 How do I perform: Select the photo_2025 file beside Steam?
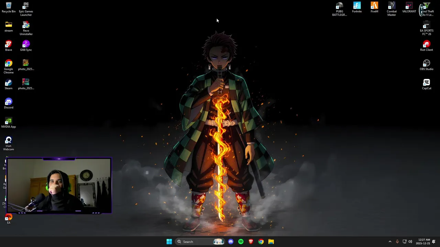[26, 84]
